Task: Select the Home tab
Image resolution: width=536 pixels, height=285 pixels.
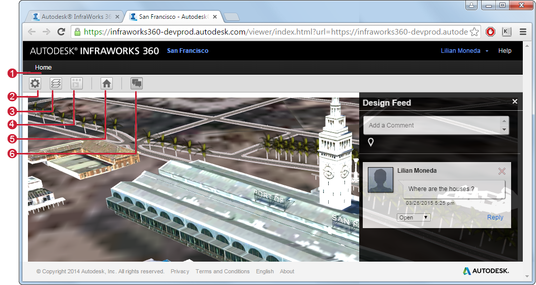Action: [x=43, y=68]
